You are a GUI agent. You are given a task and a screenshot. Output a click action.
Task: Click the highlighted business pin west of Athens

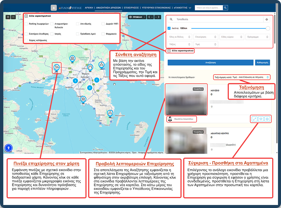57,68
